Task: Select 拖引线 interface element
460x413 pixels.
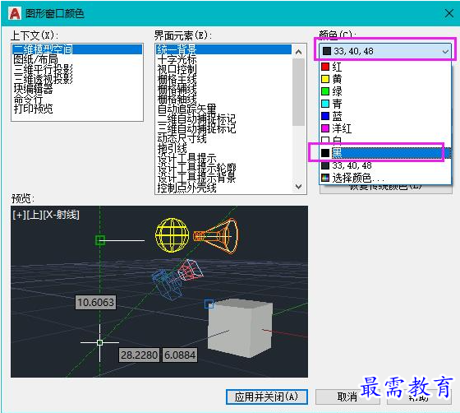Action: [x=223, y=148]
